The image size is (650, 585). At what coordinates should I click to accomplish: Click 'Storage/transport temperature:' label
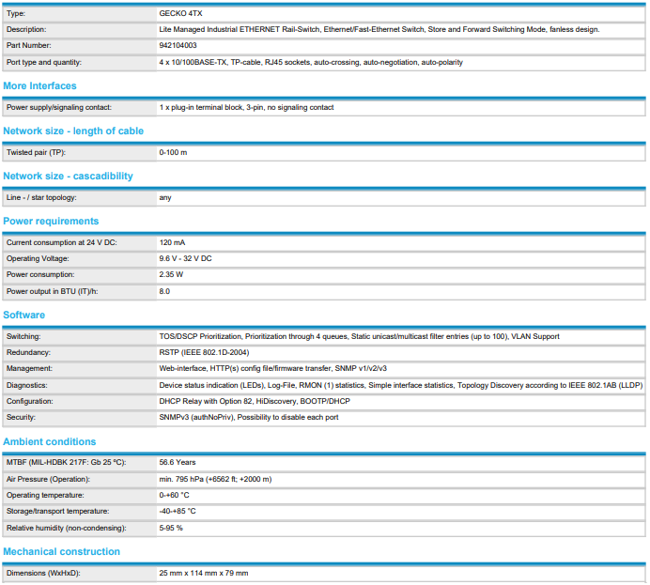pyautogui.click(x=57, y=511)
